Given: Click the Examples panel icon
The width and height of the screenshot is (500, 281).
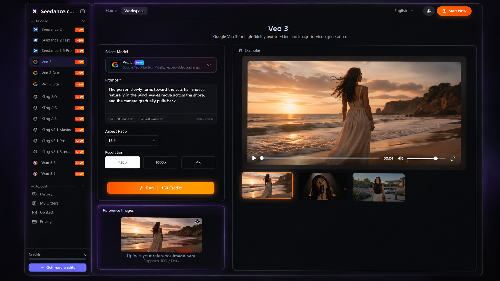Looking at the screenshot, I should (x=240, y=51).
